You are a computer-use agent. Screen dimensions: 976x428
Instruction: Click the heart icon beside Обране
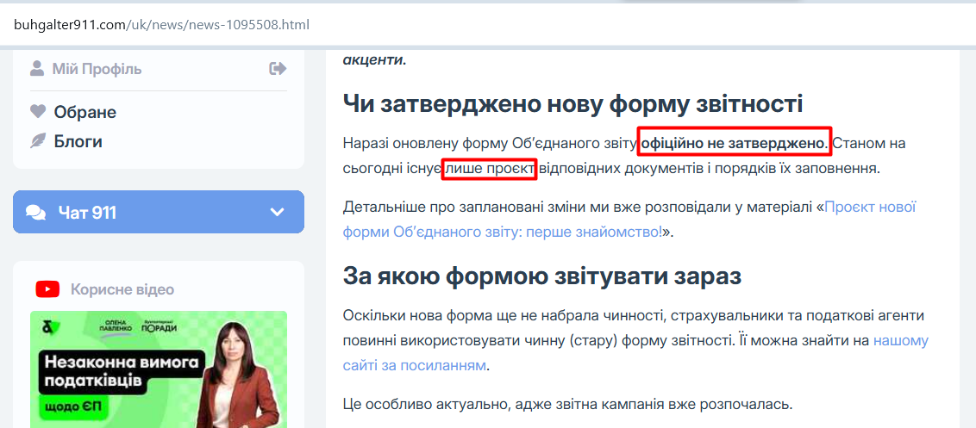38,112
